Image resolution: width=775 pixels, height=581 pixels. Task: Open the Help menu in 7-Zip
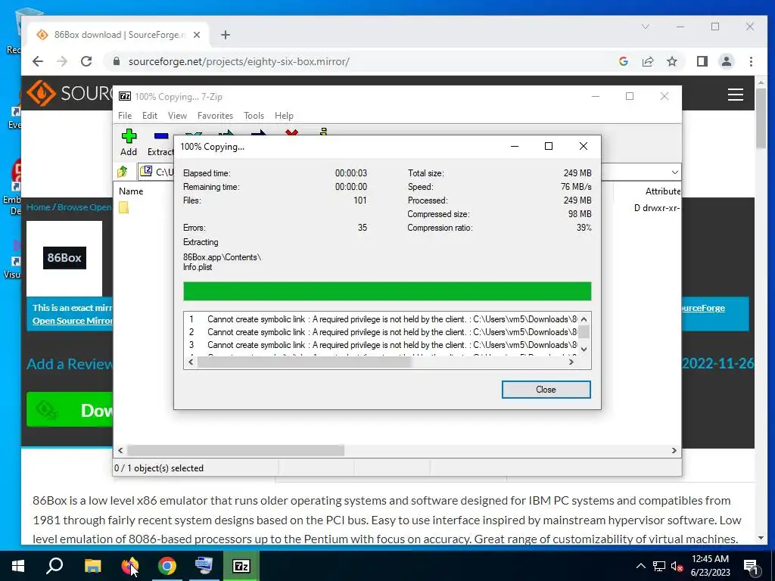[x=284, y=116]
